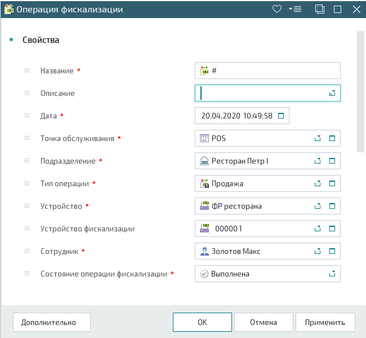This screenshot has width=366, height=338.
Task: Expand the Точка обслуживания selection list
Action: (318, 138)
